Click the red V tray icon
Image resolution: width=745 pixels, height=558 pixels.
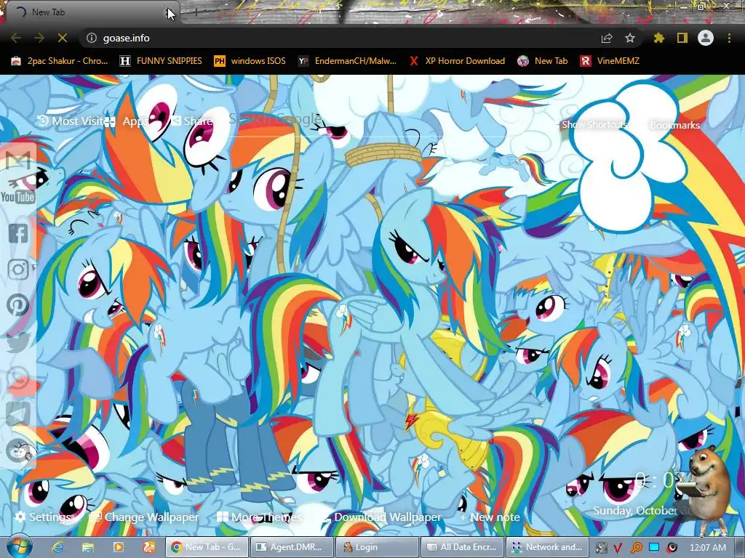pyautogui.click(x=618, y=548)
